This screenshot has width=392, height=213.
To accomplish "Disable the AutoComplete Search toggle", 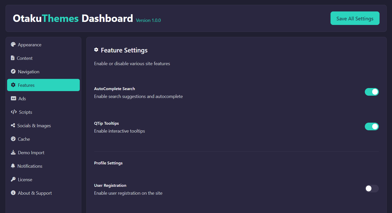I will click(x=372, y=92).
